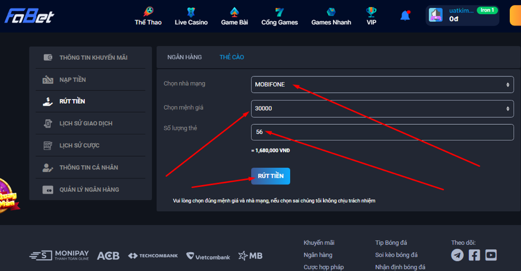The image size is (521, 271).
Task: Open the Games Nhanh section
Action: [331, 16]
